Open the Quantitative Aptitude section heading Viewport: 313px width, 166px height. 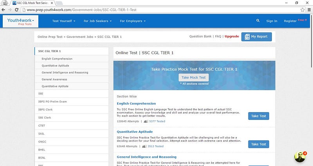(x=135, y=132)
